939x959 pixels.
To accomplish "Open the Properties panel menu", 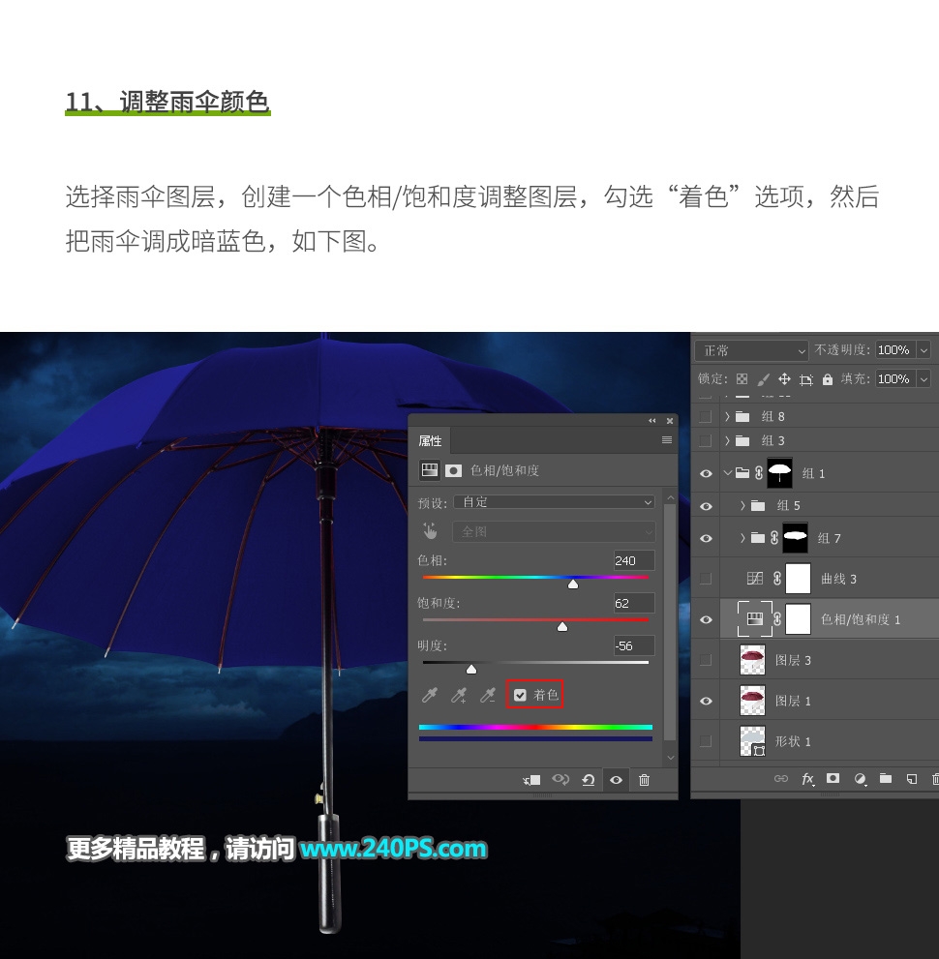I will click(x=666, y=439).
